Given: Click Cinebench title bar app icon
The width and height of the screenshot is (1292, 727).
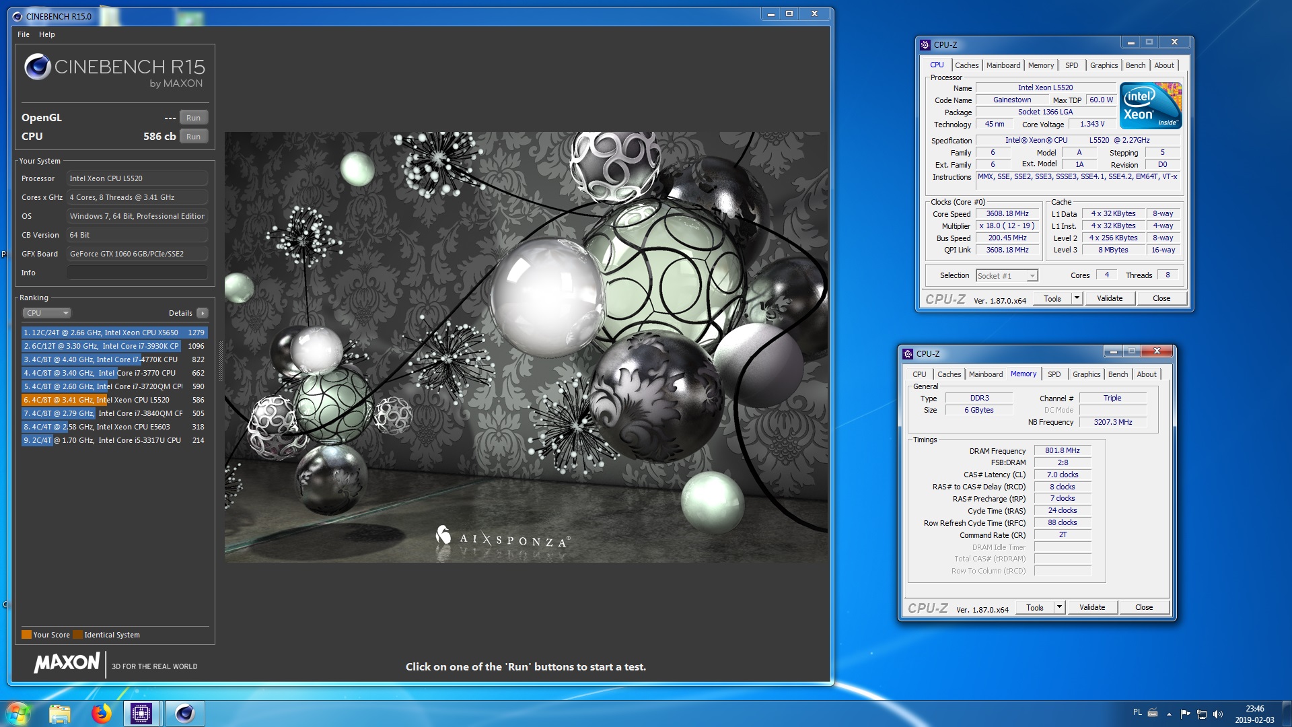Looking at the screenshot, I should pos(17,16).
